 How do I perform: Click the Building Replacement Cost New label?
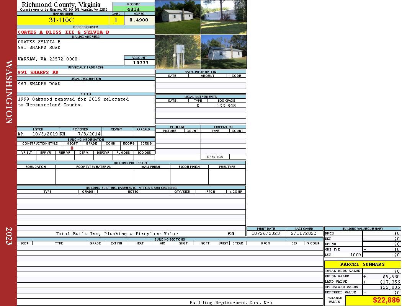click(x=231, y=303)
